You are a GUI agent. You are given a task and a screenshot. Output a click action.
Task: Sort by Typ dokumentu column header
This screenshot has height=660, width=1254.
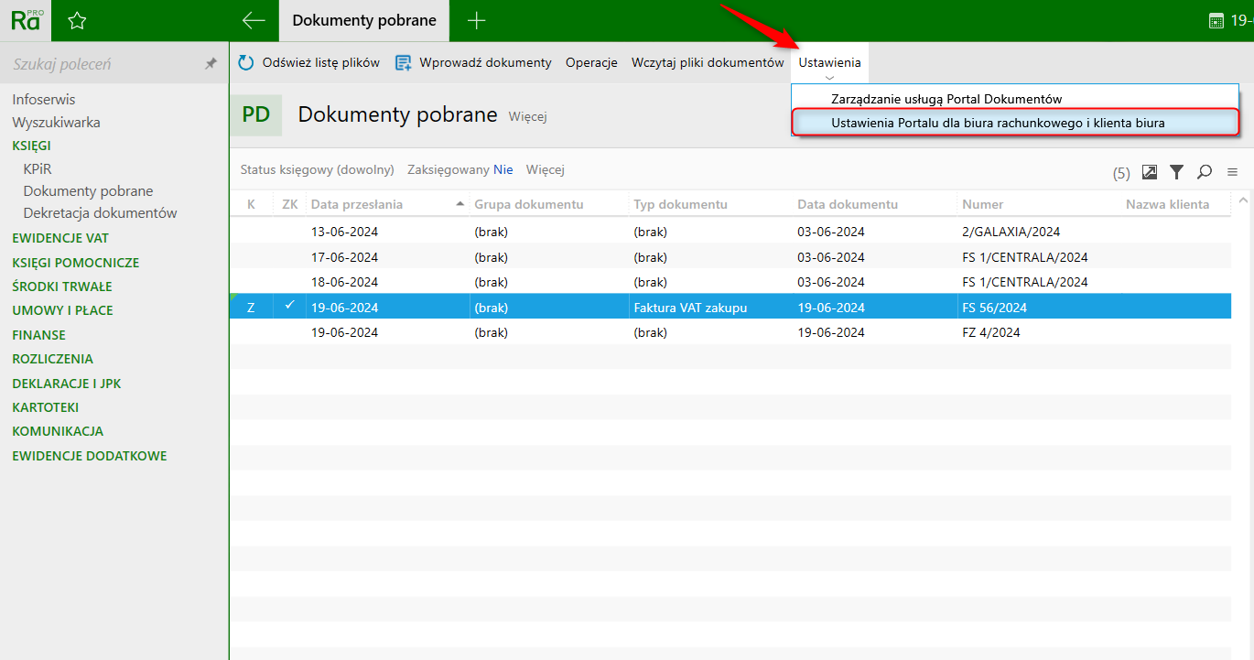tap(680, 204)
